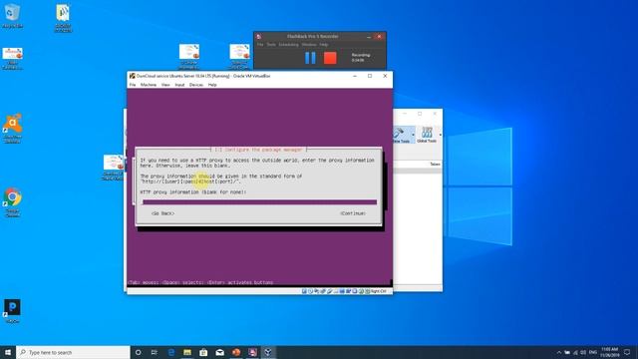Open File menu in FlashBack Recorder

[260, 44]
